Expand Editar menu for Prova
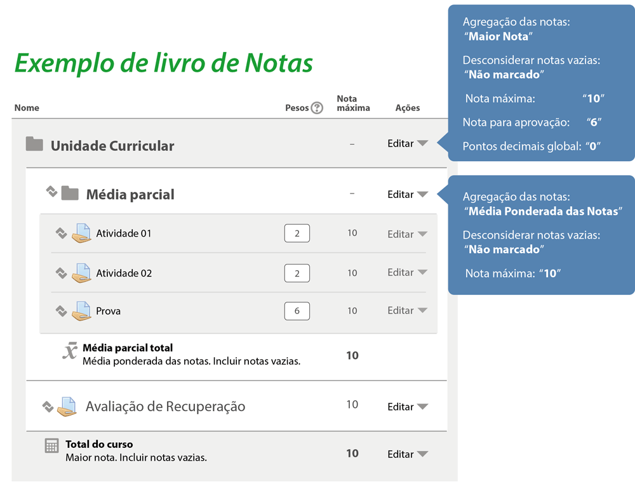The width and height of the screenshot is (635, 491). click(408, 311)
